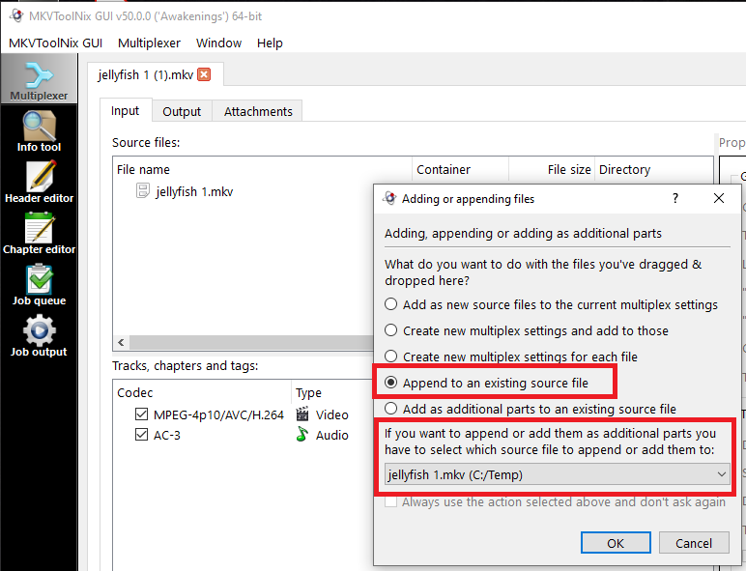Open the source file selection dropdown
The image size is (746, 571).
tap(558, 475)
